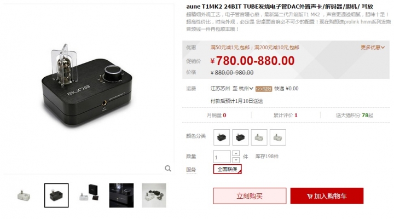Viewport: 394px width, 219px height.
Task: Select the third silver color option swatch
Action: point(259,137)
